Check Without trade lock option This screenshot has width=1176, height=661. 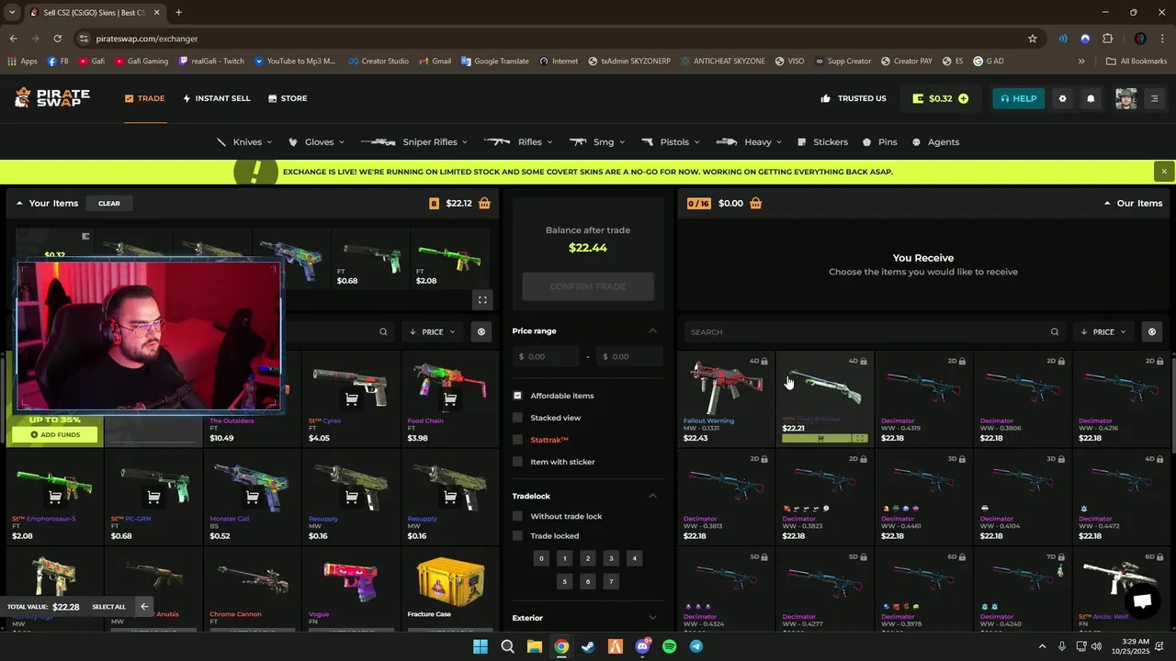pos(517,516)
